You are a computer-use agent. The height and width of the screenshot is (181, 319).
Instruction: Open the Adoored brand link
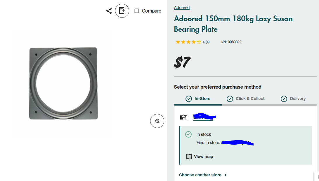(182, 8)
